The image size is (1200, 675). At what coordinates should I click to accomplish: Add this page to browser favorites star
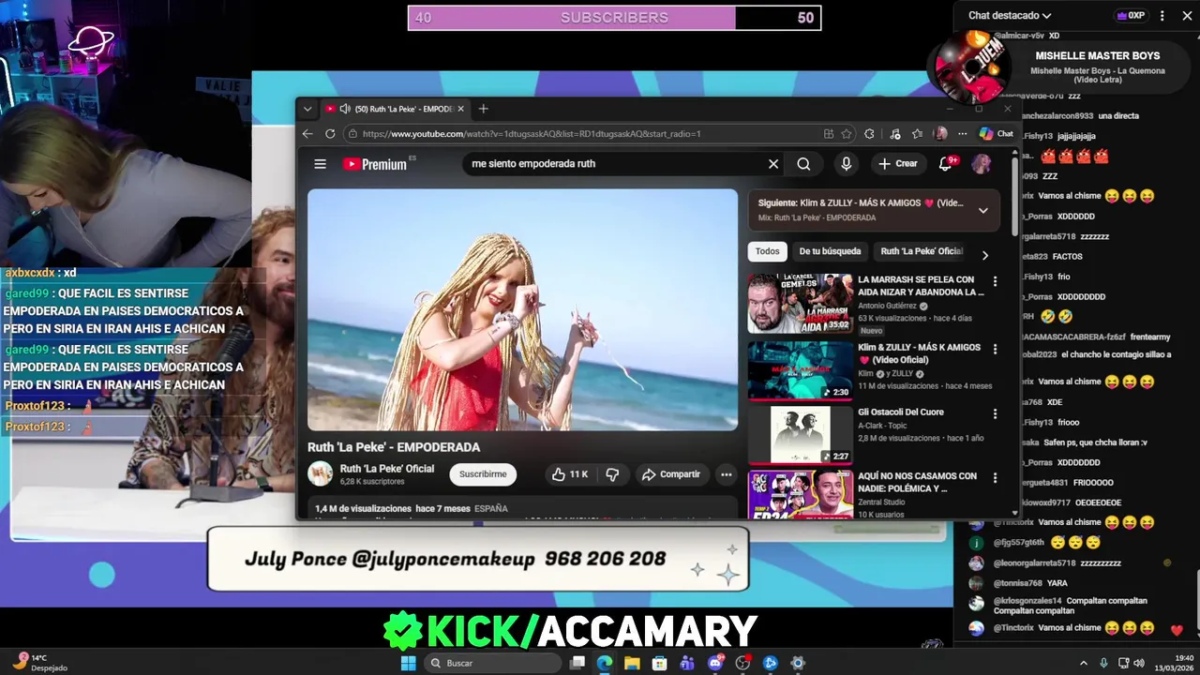pyautogui.click(x=847, y=134)
